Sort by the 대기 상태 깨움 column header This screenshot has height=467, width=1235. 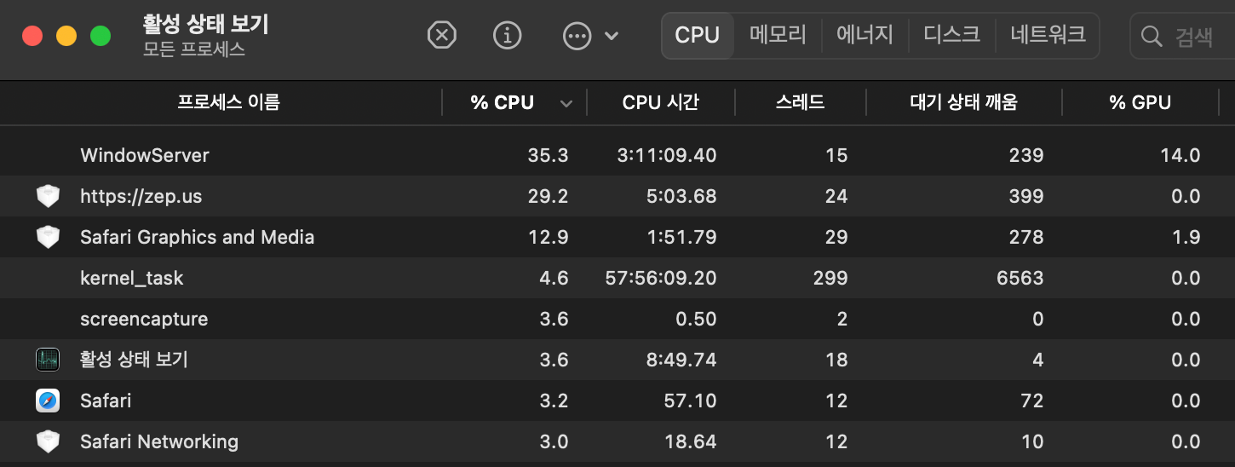(963, 103)
